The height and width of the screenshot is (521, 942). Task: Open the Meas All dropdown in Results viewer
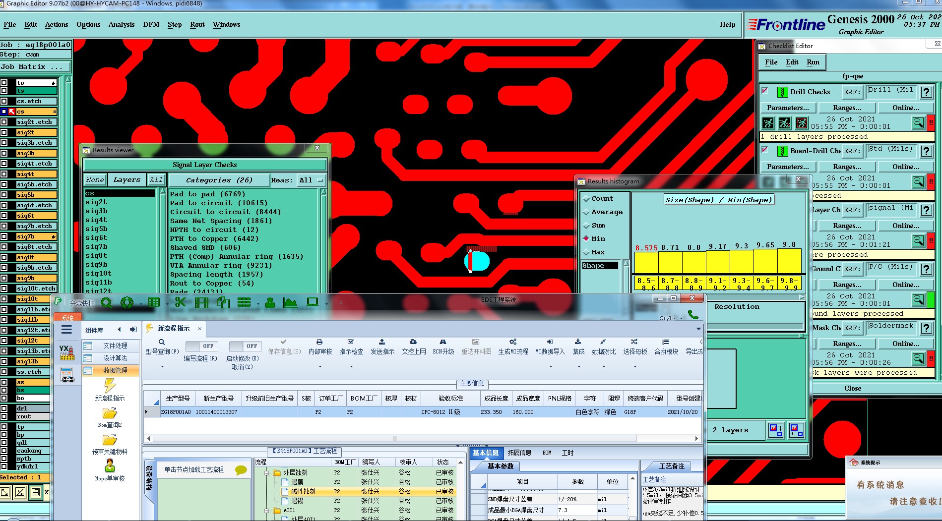312,180
